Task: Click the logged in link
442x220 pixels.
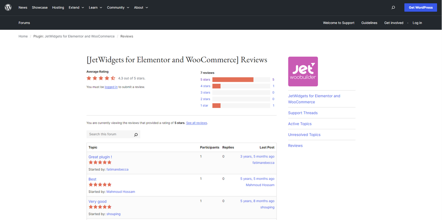Action: 111,87
